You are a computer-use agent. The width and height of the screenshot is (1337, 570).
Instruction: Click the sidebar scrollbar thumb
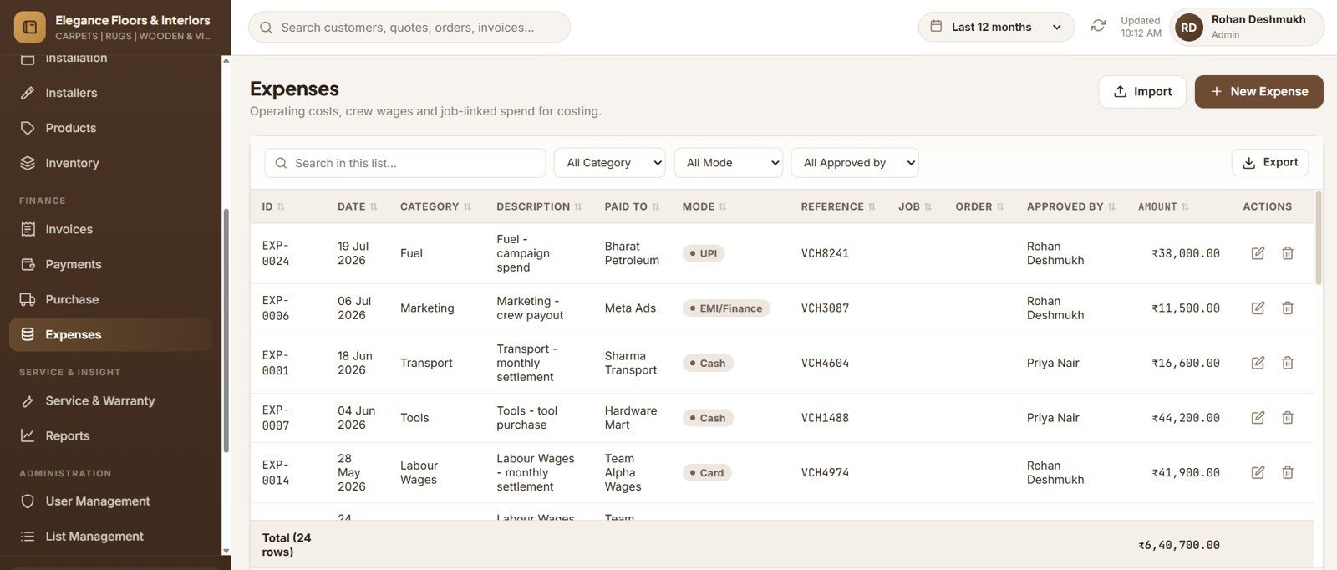click(226, 330)
